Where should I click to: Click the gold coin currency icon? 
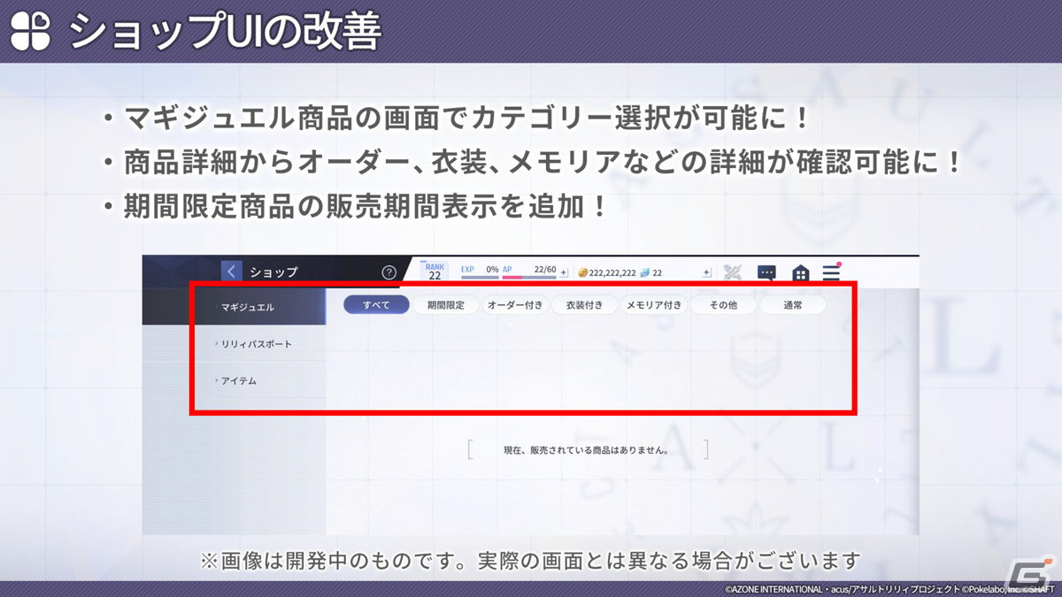coord(582,273)
